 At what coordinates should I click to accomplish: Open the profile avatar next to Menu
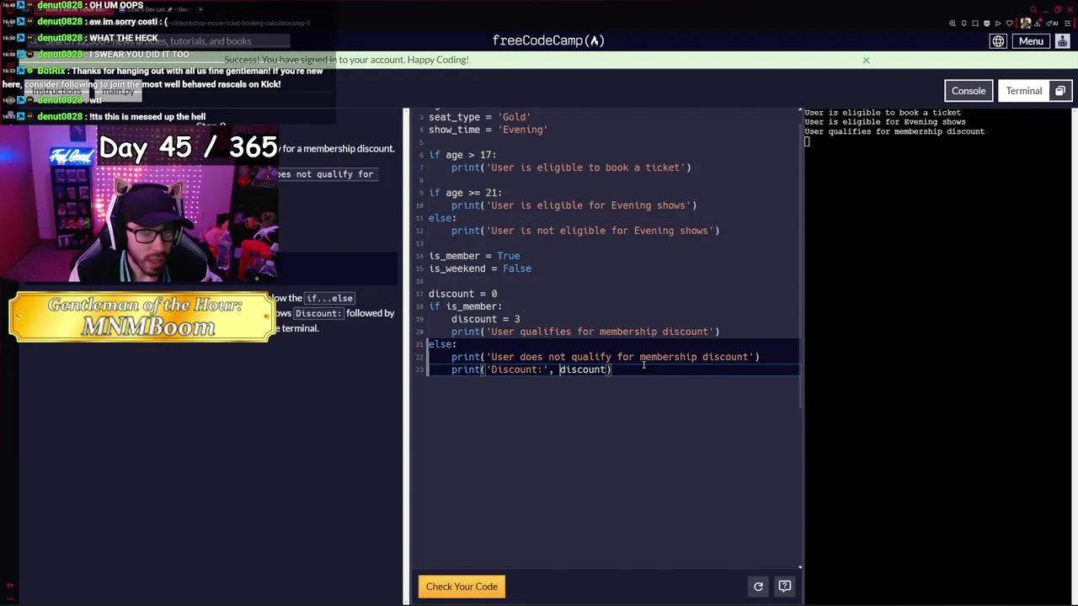(x=1063, y=41)
